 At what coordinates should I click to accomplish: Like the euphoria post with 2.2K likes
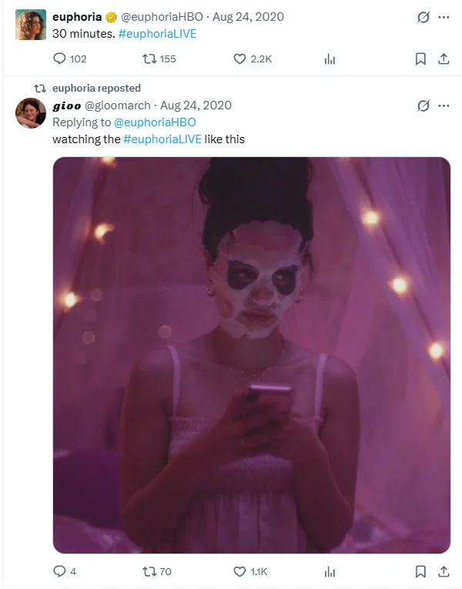click(239, 59)
